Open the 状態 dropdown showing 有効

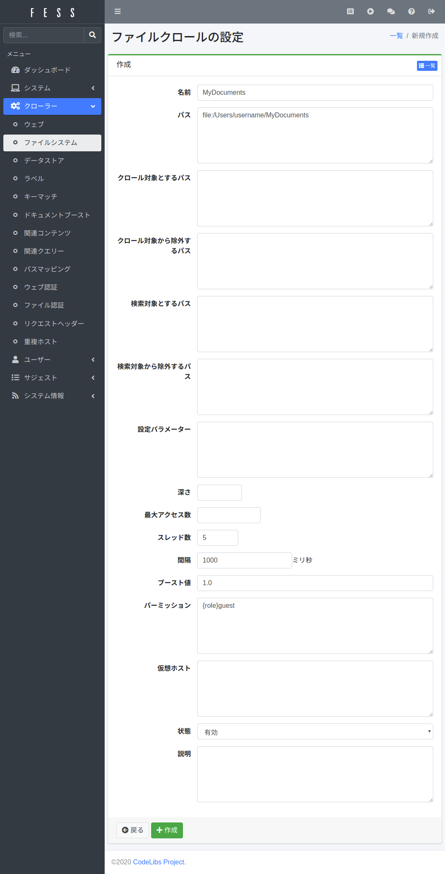(x=315, y=731)
